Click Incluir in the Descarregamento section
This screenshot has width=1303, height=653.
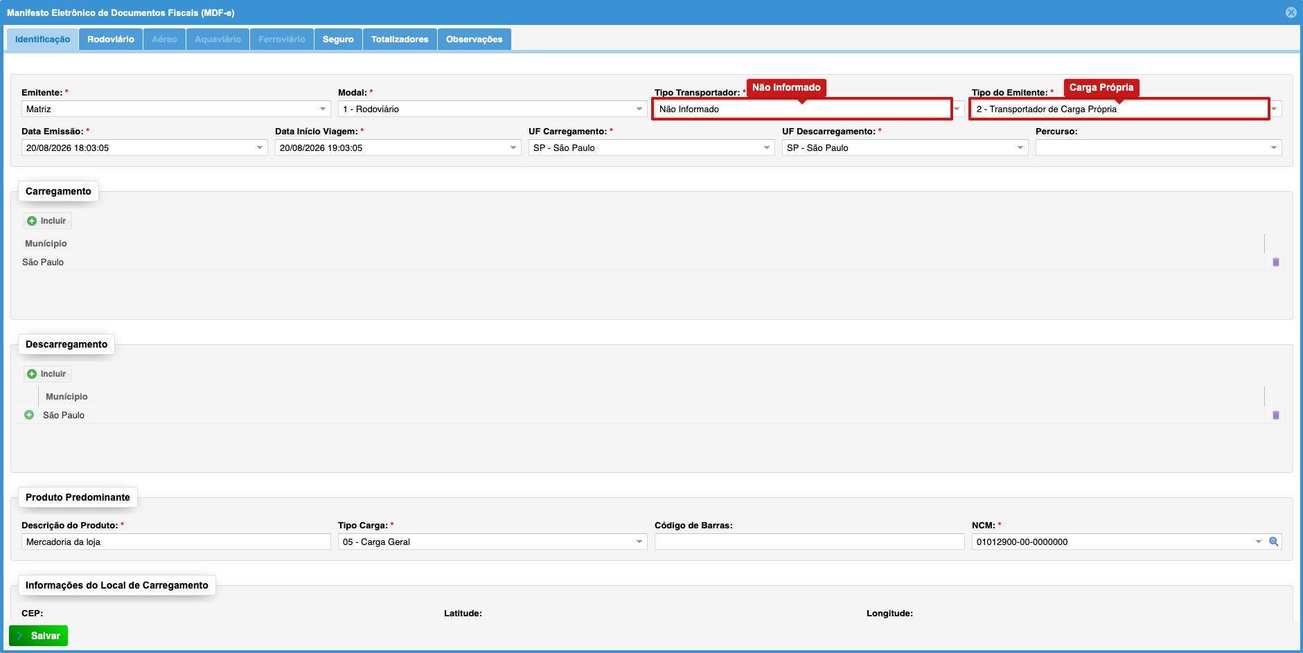point(47,374)
